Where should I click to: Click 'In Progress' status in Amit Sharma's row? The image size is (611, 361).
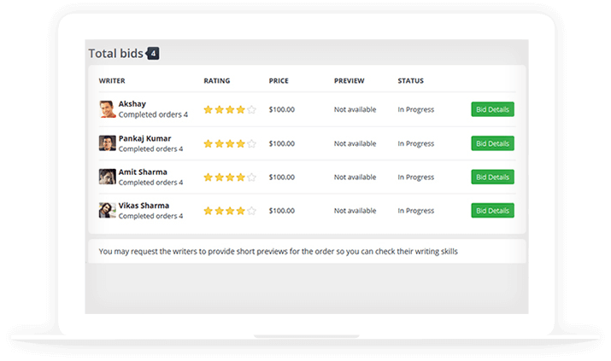pyautogui.click(x=416, y=177)
